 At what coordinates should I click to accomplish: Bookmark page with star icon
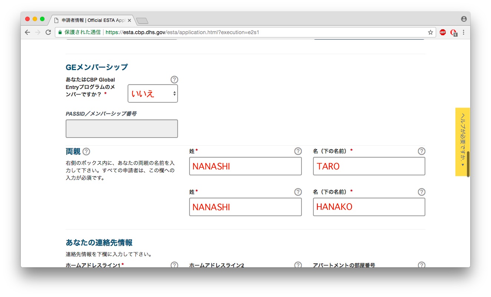click(430, 32)
